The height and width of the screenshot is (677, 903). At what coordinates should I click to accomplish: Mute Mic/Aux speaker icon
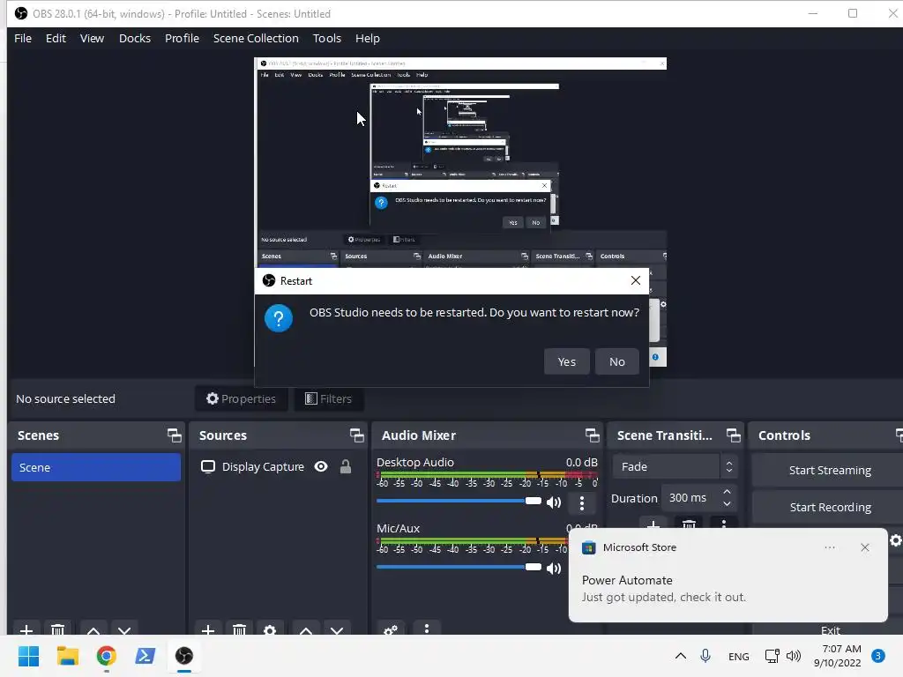click(x=554, y=569)
